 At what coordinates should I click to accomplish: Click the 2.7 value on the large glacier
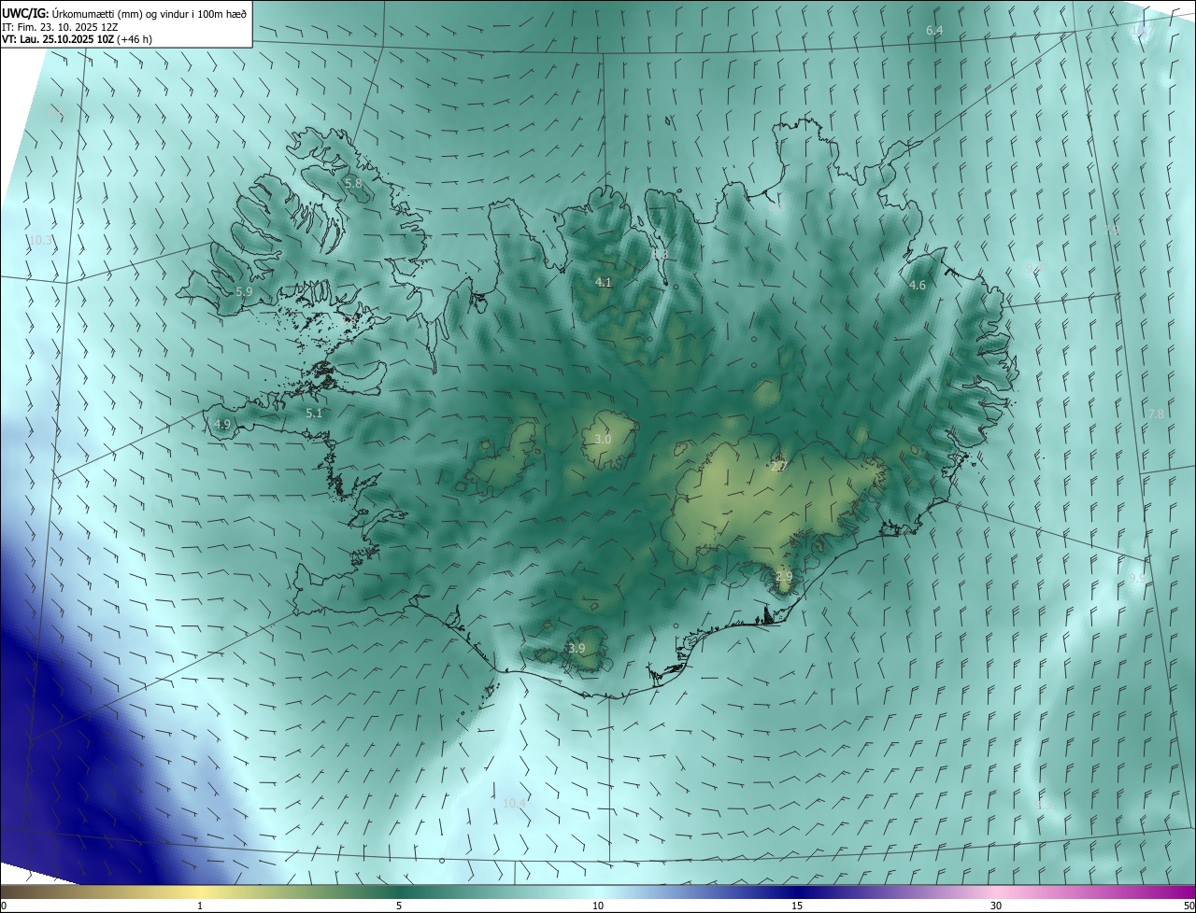pyautogui.click(x=779, y=467)
